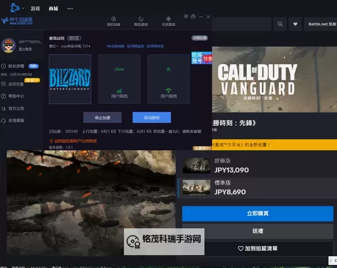Add game to wishlist 加到追蹤清單
The image size is (337, 268).
coord(258,249)
